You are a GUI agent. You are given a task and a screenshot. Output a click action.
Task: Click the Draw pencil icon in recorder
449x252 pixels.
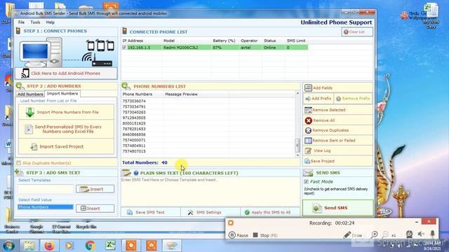coord(347,235)
